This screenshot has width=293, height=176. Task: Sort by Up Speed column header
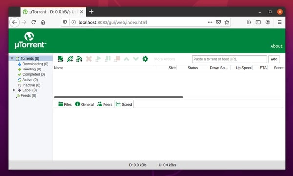(x=242, y=68)
